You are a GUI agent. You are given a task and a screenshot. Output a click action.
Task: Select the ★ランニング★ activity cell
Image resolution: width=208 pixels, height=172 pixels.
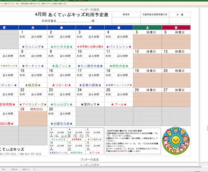(x=33, y=47)
